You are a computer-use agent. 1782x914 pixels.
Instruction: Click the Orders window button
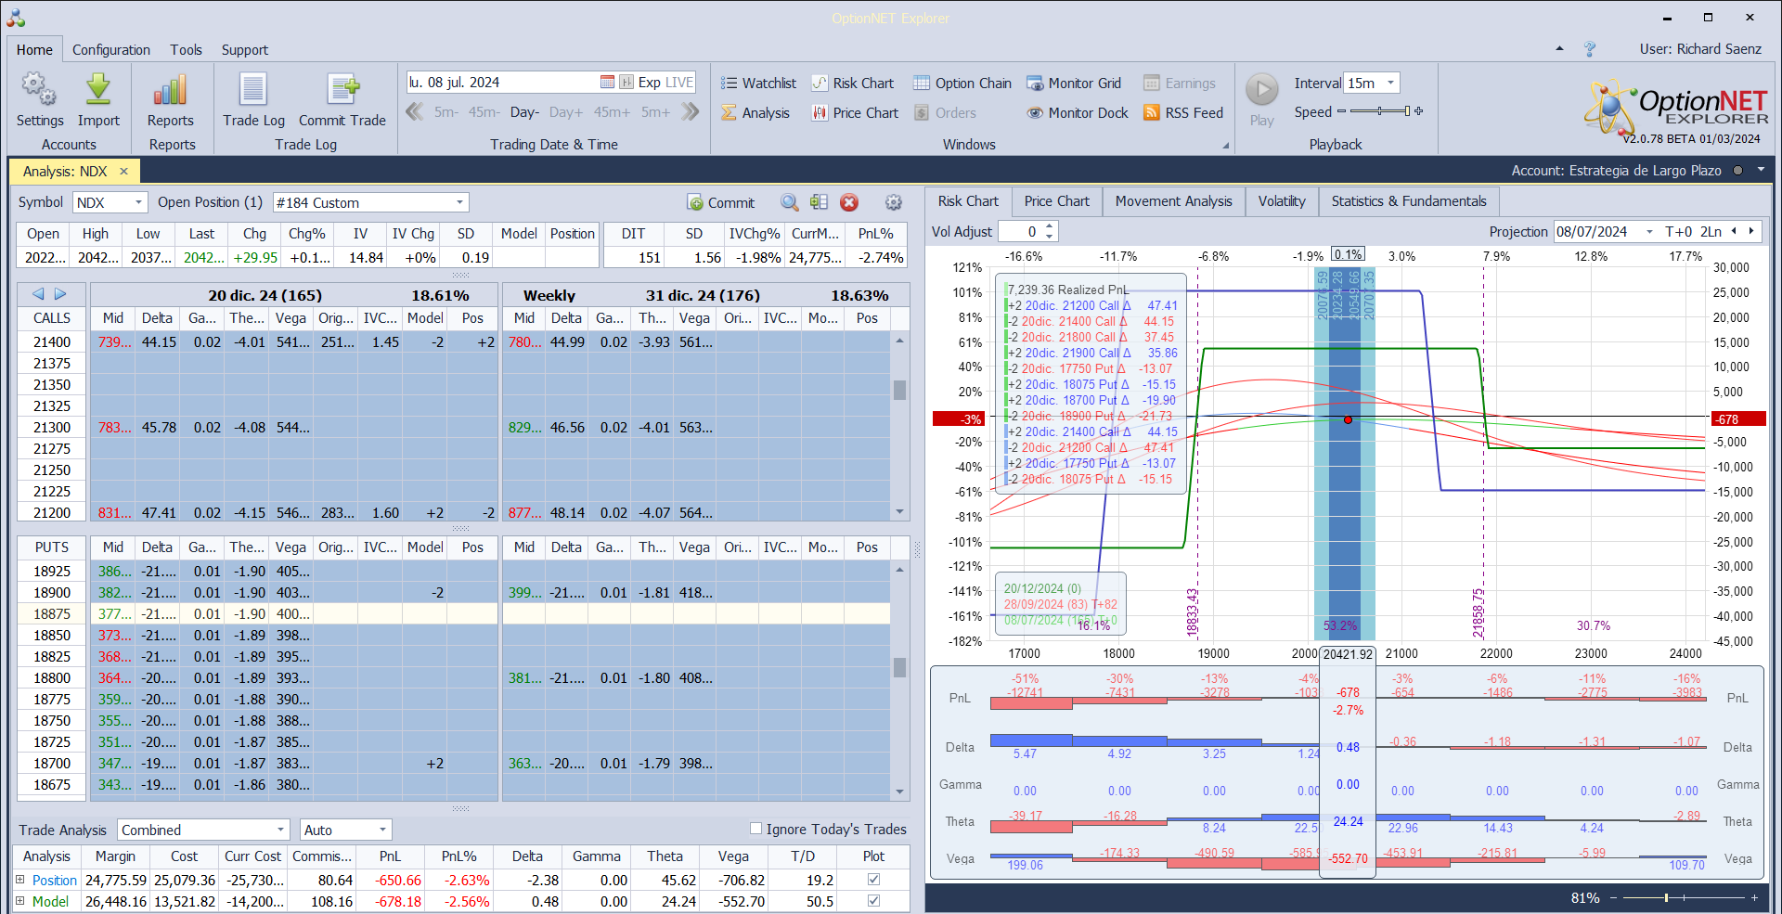(945, 112)
